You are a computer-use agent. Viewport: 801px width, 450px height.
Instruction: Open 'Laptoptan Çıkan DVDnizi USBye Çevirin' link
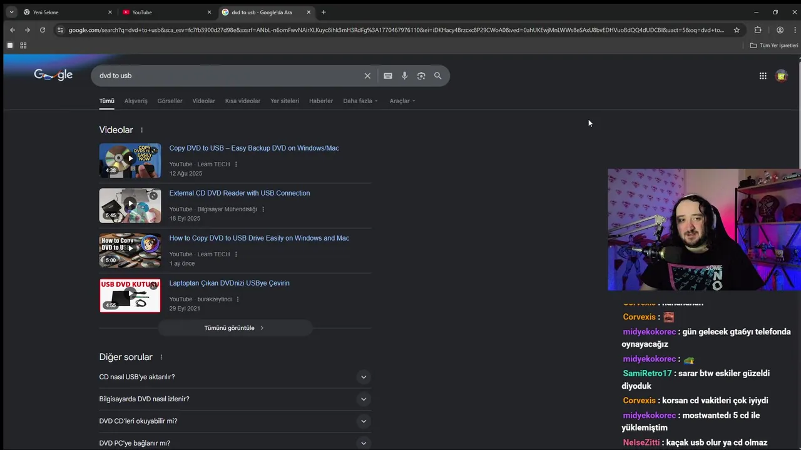(229, 283)
